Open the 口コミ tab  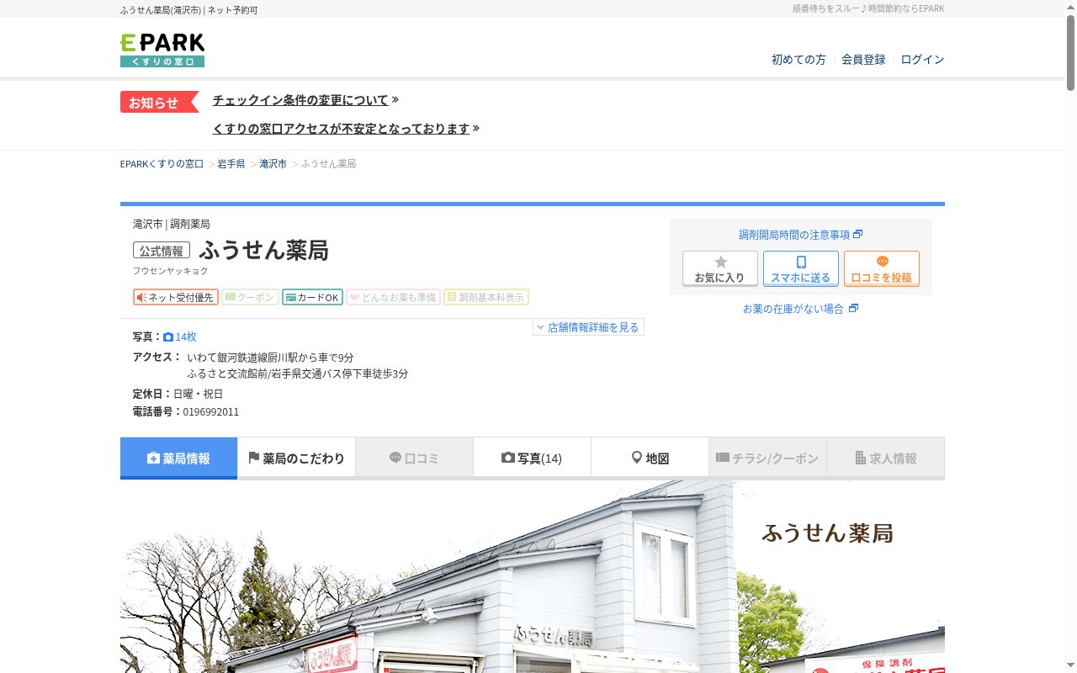[x=414, y=458]
